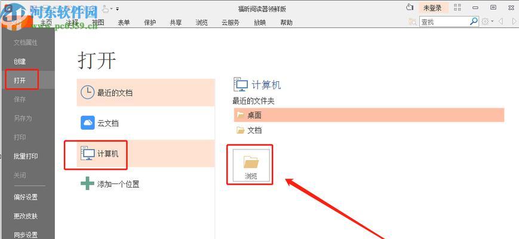Image resolution: width=519 pixels, height=239 pixels.
Task: Click the large monitor icon in the 计算机 heading
Action: point(241,84)
